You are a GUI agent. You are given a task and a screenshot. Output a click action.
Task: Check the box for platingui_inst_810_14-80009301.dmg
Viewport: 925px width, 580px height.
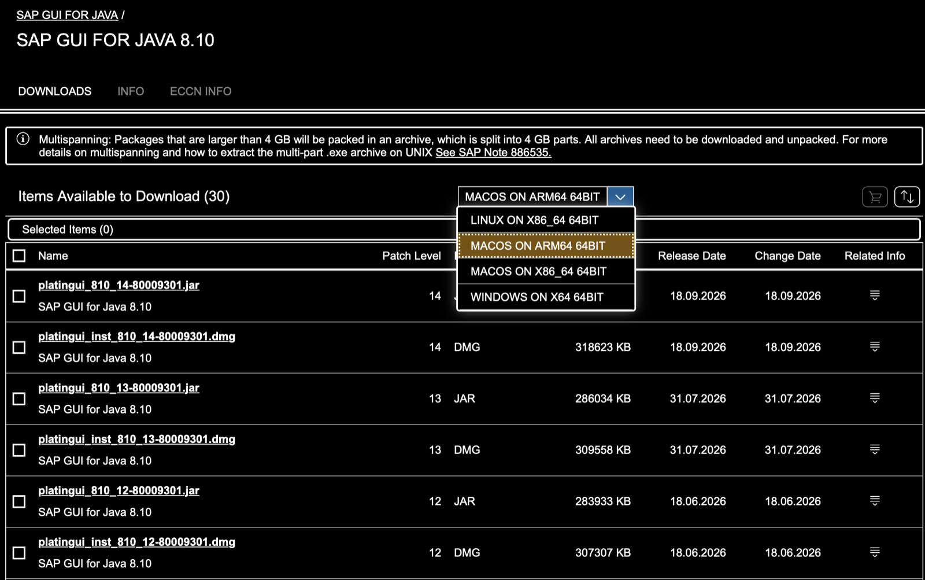19,348
